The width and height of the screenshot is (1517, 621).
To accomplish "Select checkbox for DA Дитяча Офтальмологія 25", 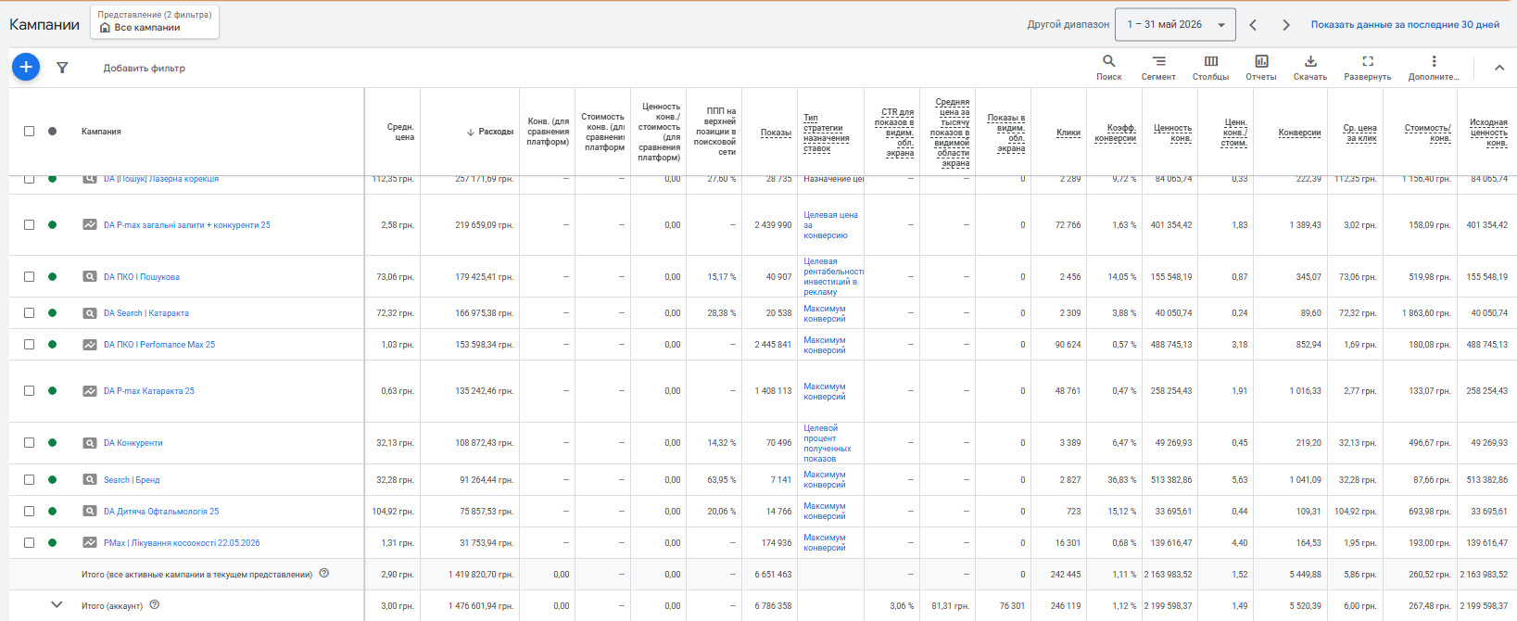I will pyautogui.click(x=29, y=511).
